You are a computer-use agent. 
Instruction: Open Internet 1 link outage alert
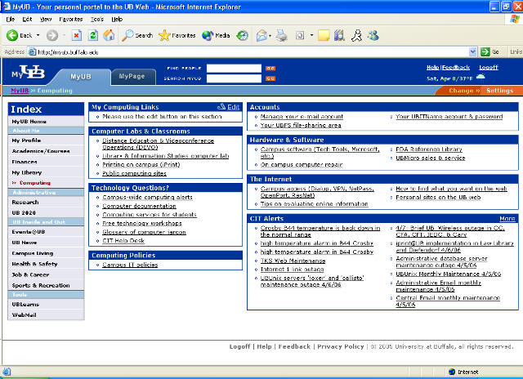292,269
